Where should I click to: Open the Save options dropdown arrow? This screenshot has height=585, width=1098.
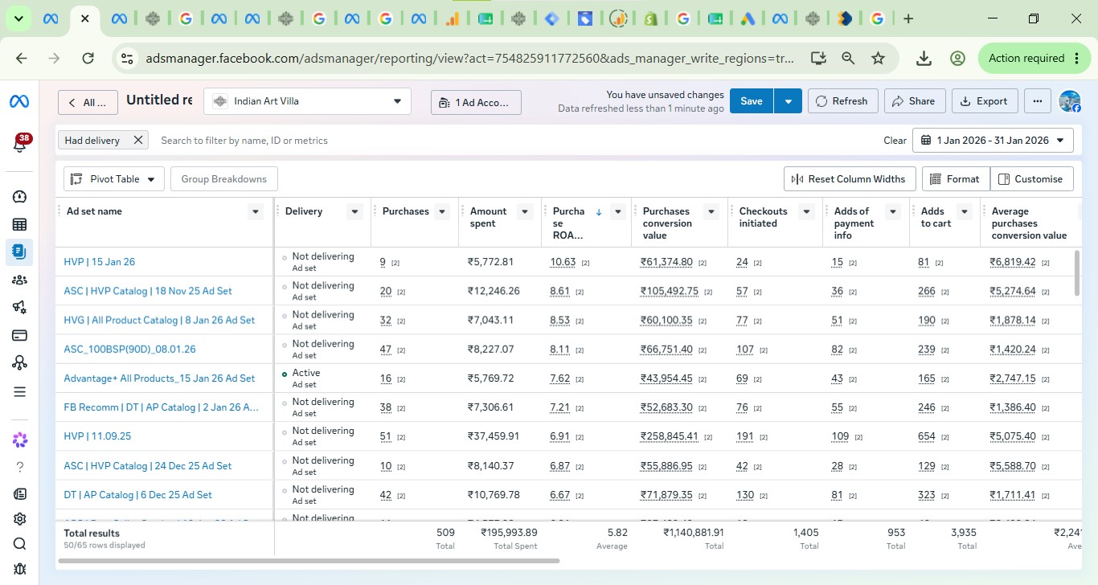point(788,101)
